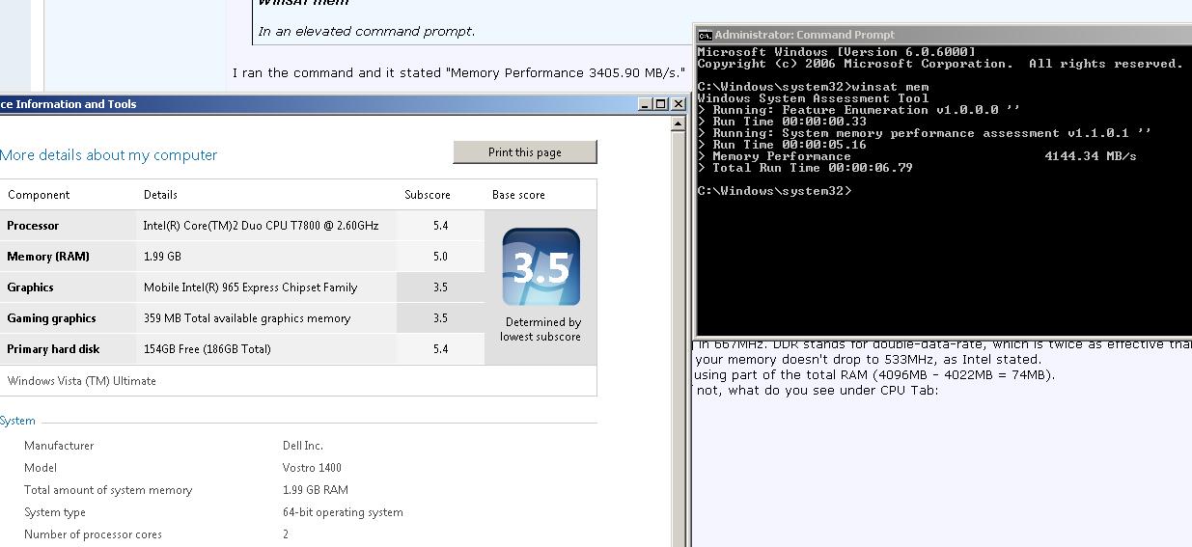
Task: Click the Administrator: Command Prompt title bar
Action: [x=944, y=35]
